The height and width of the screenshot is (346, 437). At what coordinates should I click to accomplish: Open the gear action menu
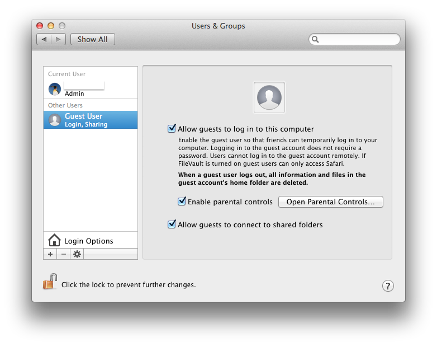(77, 254)
